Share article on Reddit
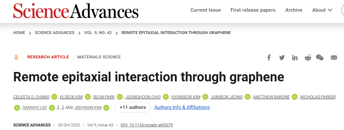The width and height of the screenshot is (344, 130). pos(308,58)
